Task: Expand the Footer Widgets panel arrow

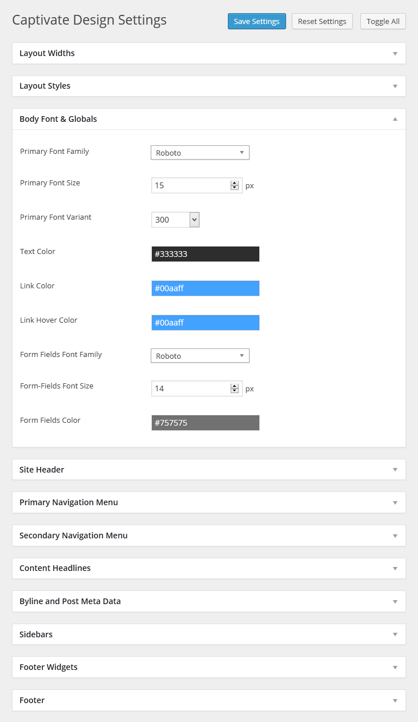Action: [x=395, y=667]
